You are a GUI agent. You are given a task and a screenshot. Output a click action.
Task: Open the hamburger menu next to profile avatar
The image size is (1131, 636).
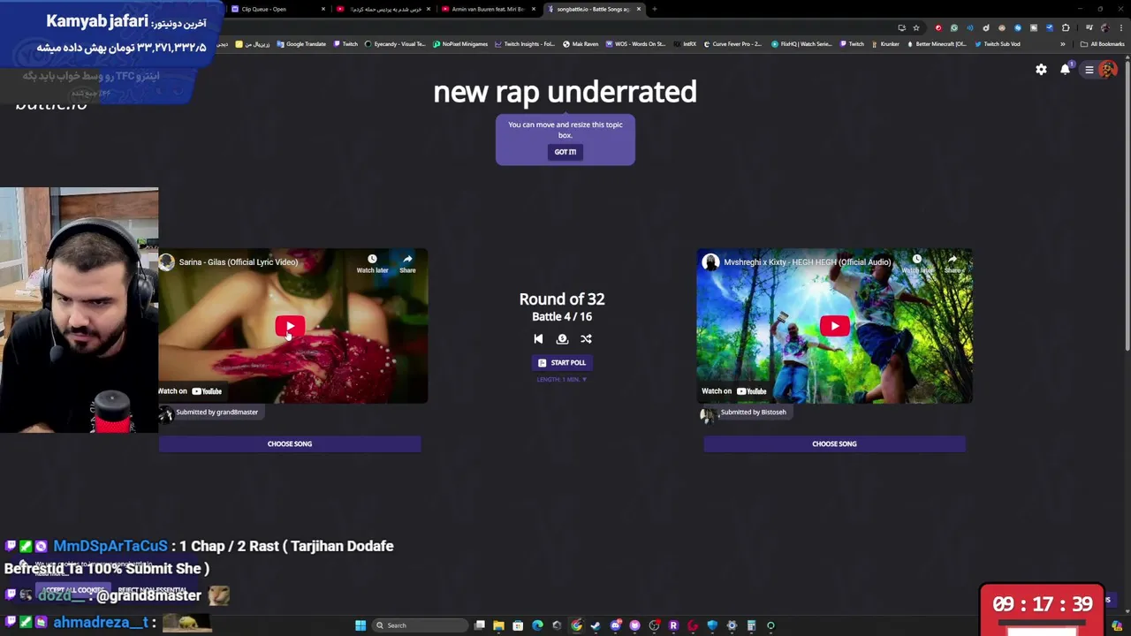tap(1089, 70)
